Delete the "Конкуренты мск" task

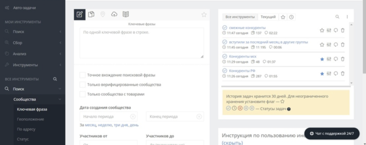[343, 59]
